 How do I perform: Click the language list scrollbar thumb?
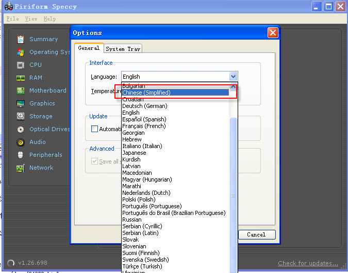234,195
